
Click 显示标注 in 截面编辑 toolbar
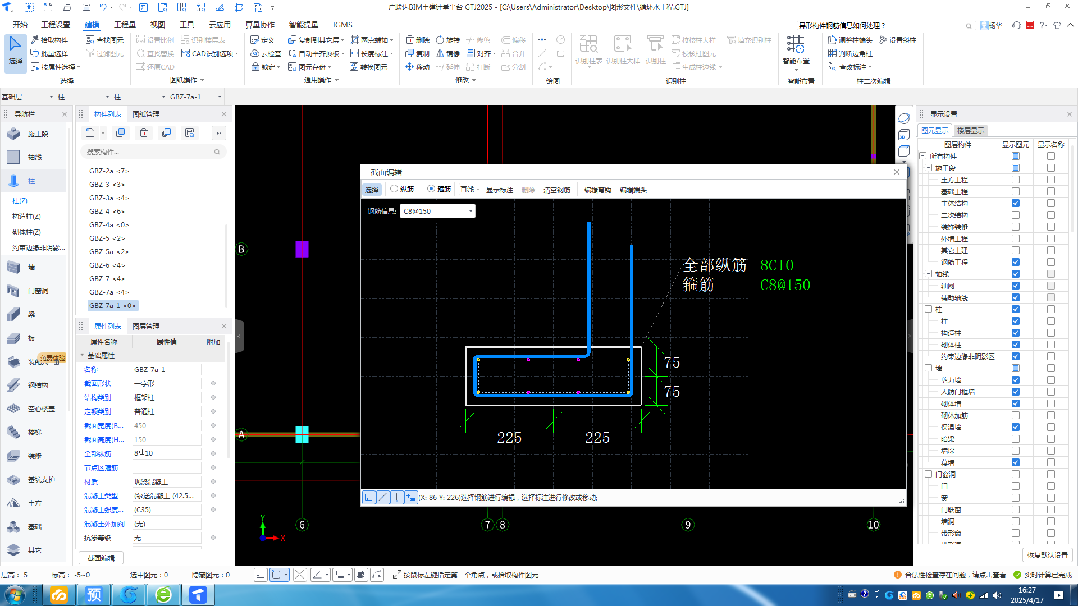pos(500,190)
